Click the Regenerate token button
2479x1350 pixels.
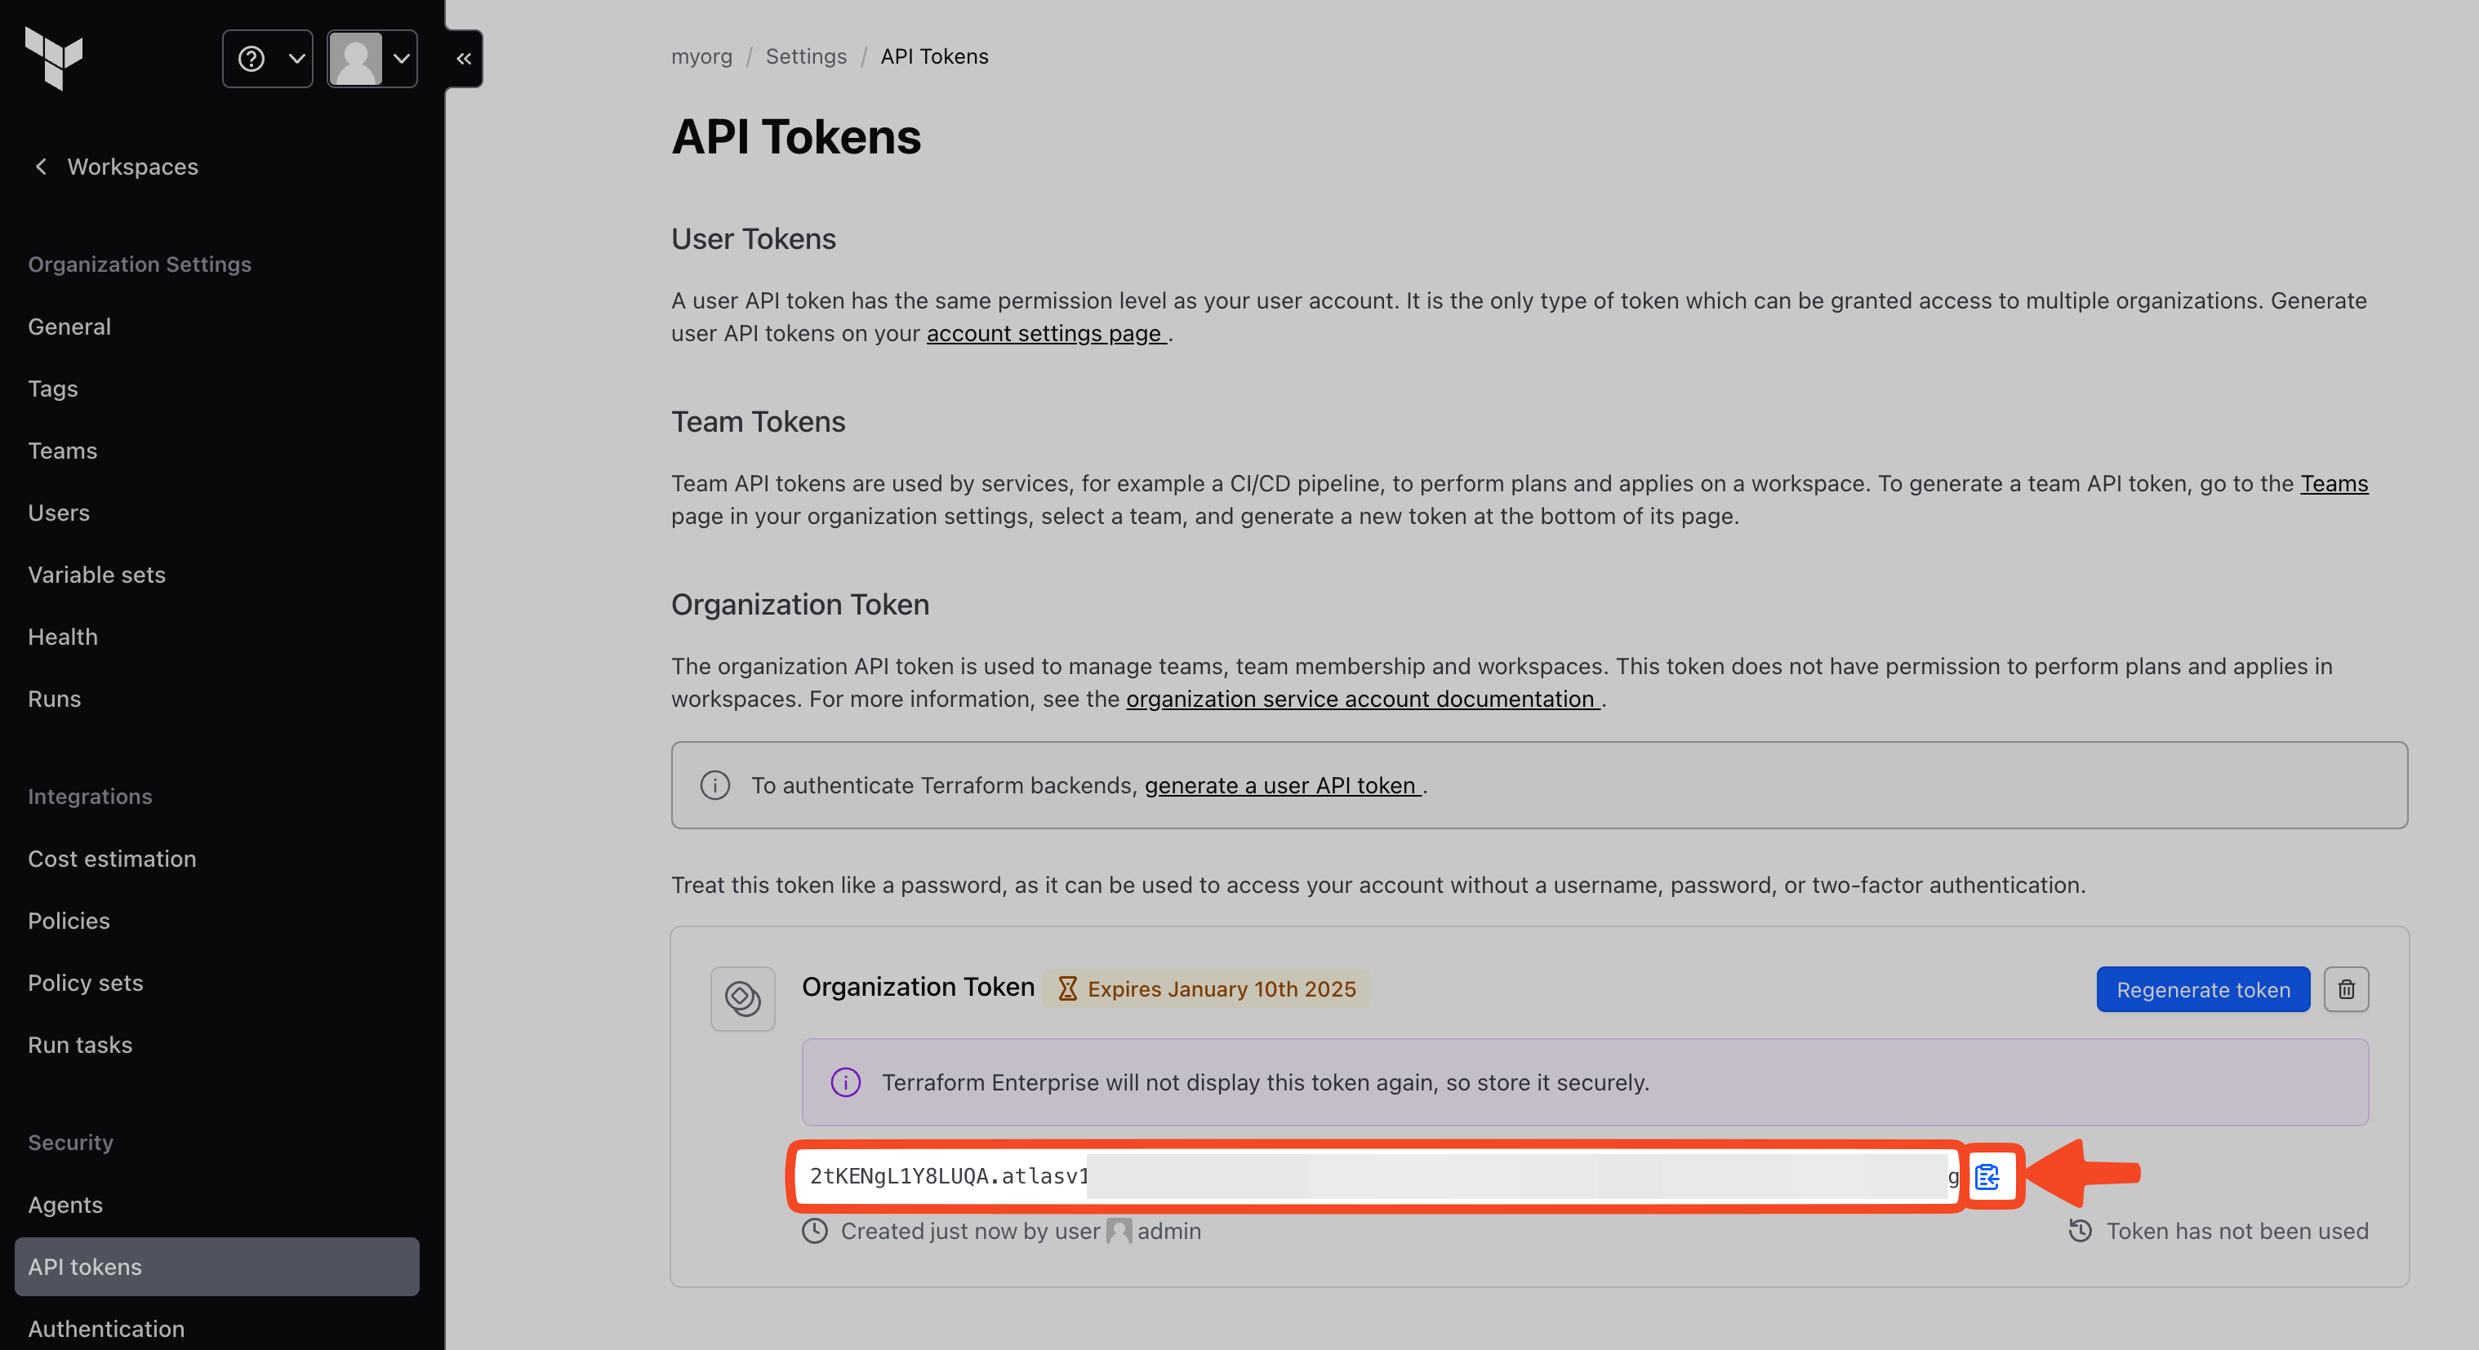[2202, 989]
